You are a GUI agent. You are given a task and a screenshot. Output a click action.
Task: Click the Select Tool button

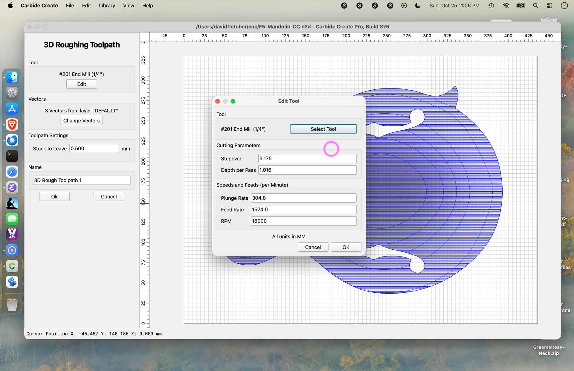point(323,129)
